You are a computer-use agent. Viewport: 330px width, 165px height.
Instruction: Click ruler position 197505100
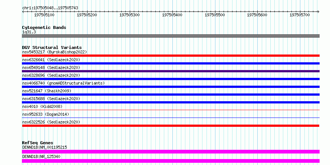point(44,15)
